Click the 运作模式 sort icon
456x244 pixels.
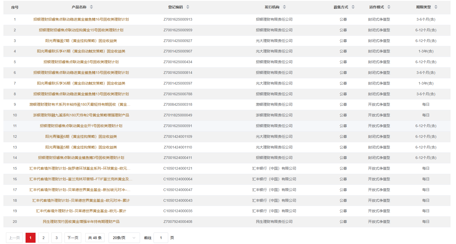click(389, 7)
